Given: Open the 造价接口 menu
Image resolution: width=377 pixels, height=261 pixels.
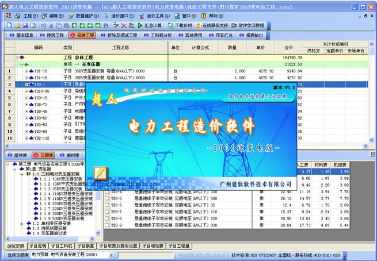Looking at the screenshot, I should pos(123,16).
